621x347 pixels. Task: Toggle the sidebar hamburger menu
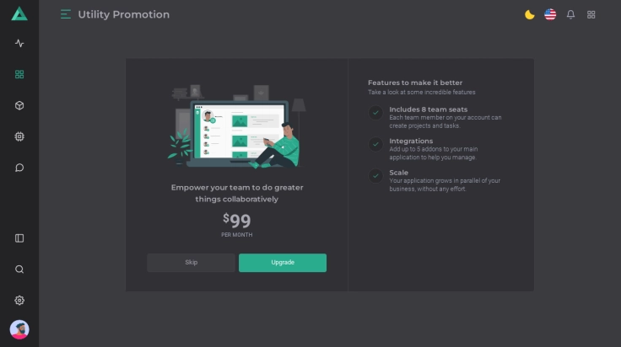(x=66, y=14)
